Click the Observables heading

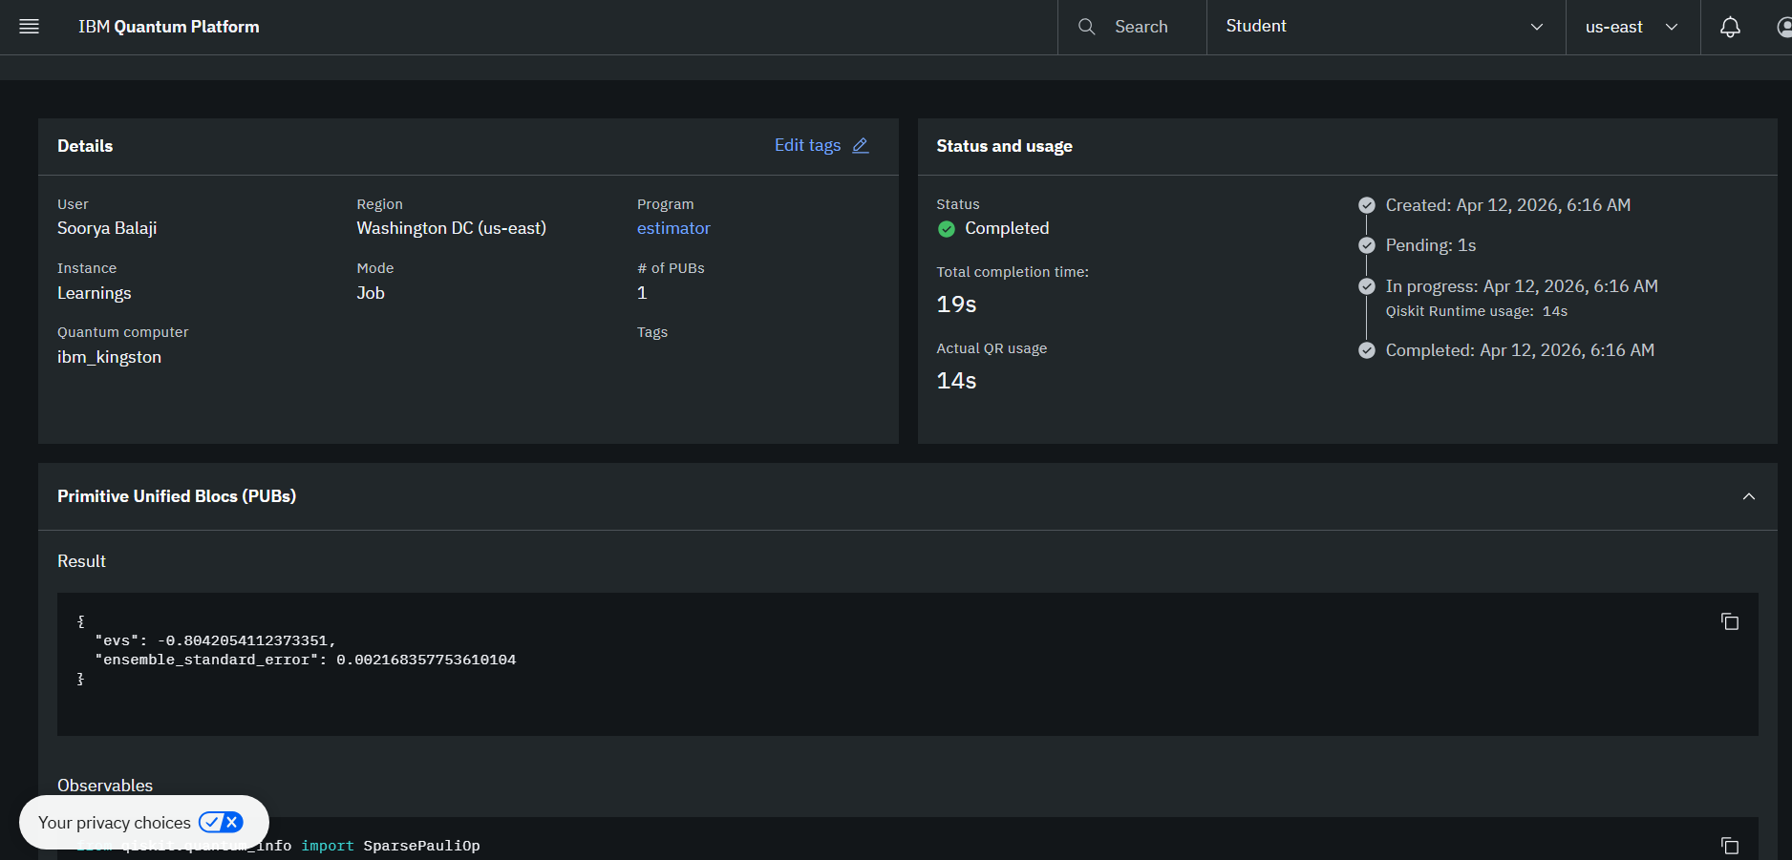(x=105, y=786)
